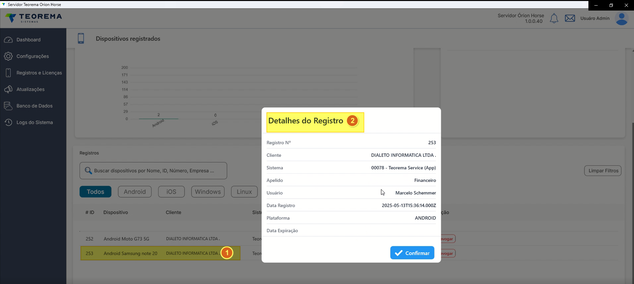Filter by Windows platform
Image resolution: width=634 pixels, height=284 pixels.
208,192
